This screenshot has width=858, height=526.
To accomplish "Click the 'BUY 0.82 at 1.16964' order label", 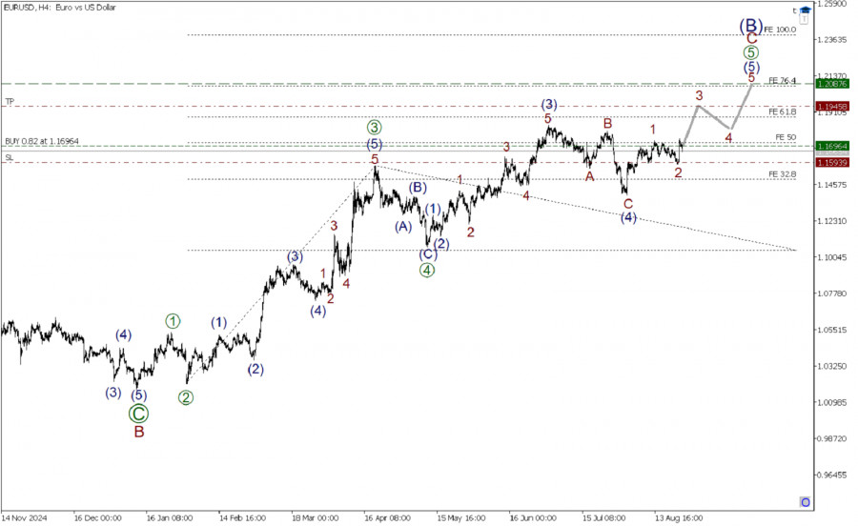I will point(42,141).
